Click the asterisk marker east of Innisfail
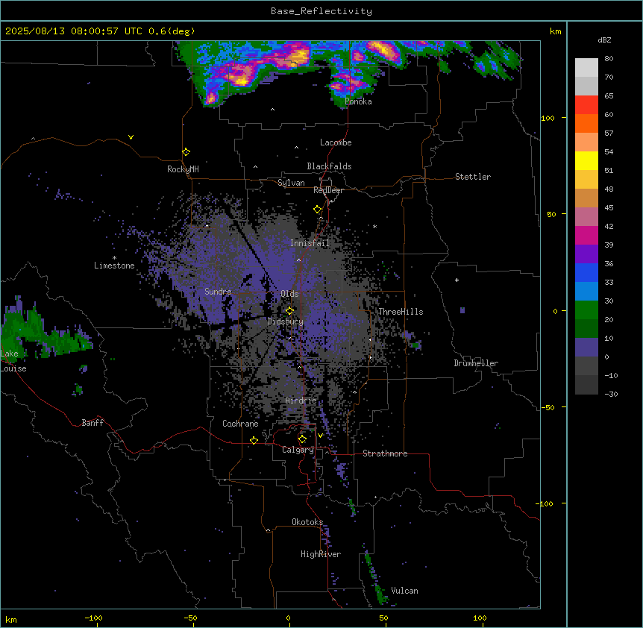643x628 pixels. click(374, 226)
